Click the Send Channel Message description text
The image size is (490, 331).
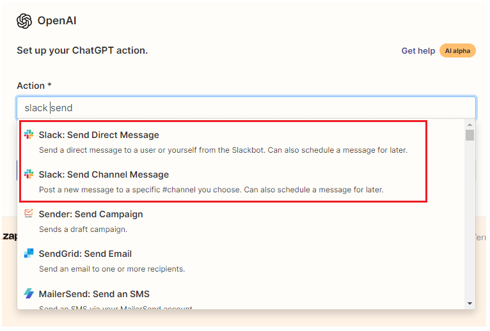[211, 190]
